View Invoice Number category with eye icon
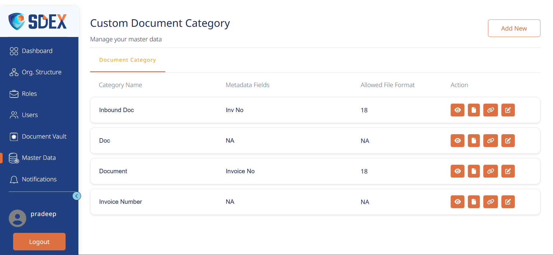 (x=457, y=202)
